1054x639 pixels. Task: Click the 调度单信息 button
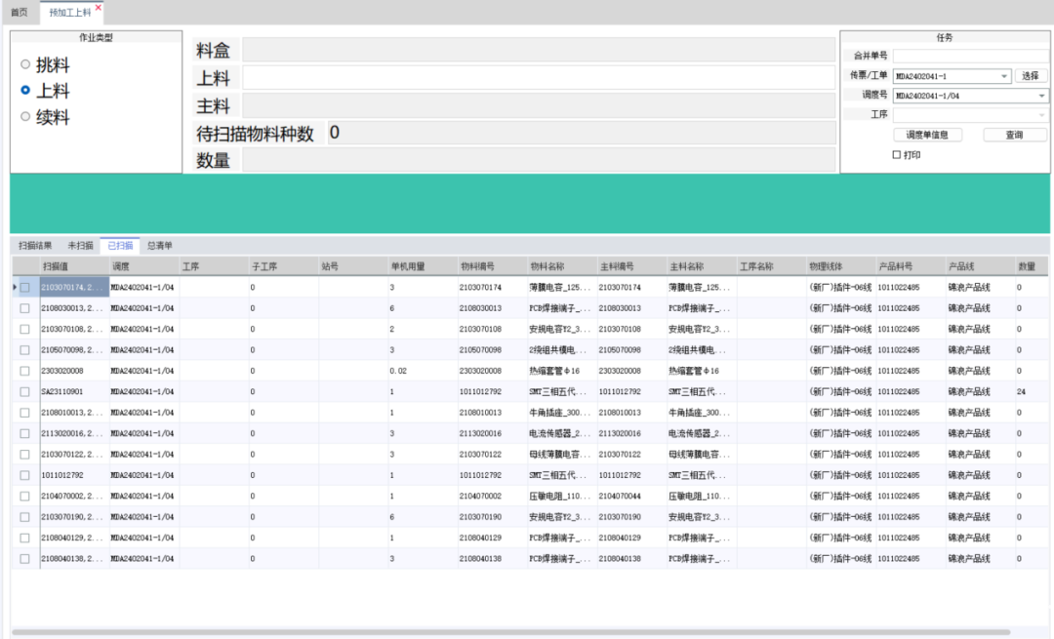(x=927, y=136)
